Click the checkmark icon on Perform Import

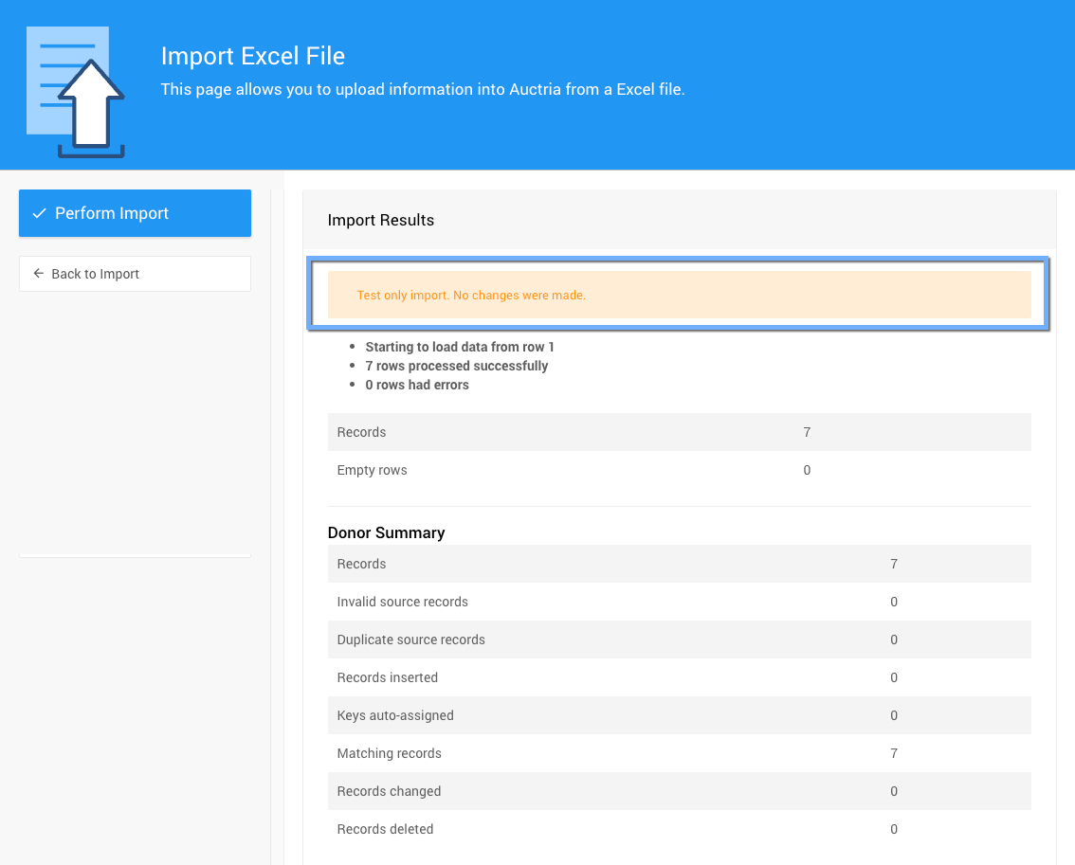pos(39,213)
